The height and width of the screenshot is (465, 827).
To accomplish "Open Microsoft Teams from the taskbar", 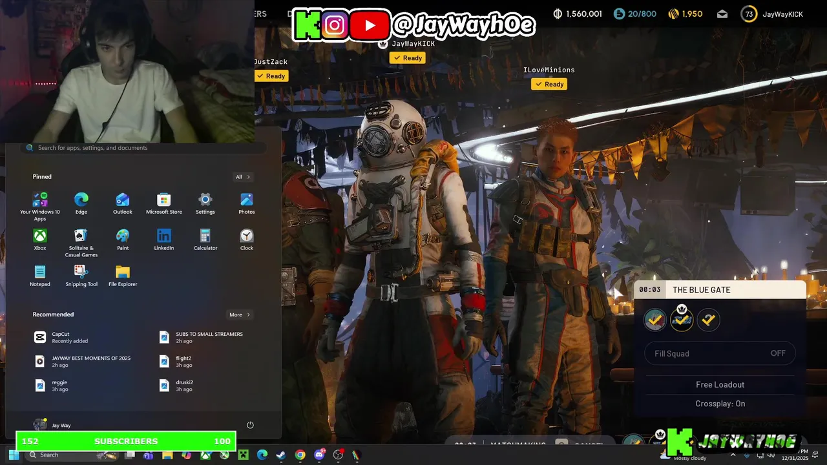I will click(x=148, y=455).
